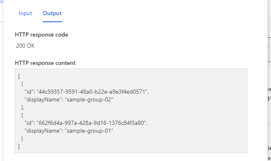Click the second object's "id" key
The height and width of the screenshot is (161, 271).
(30, 123)
